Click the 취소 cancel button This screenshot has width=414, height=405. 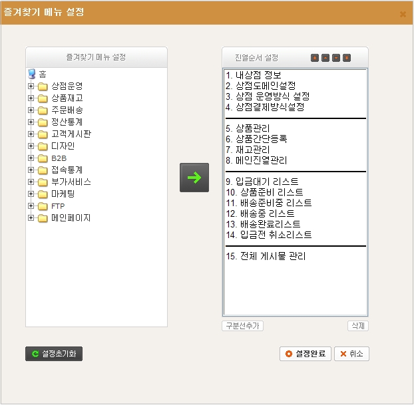351,354
